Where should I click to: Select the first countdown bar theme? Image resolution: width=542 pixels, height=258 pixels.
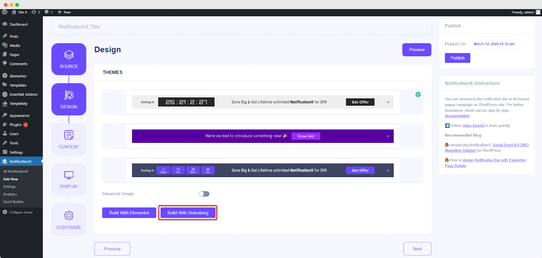[263, 102]
